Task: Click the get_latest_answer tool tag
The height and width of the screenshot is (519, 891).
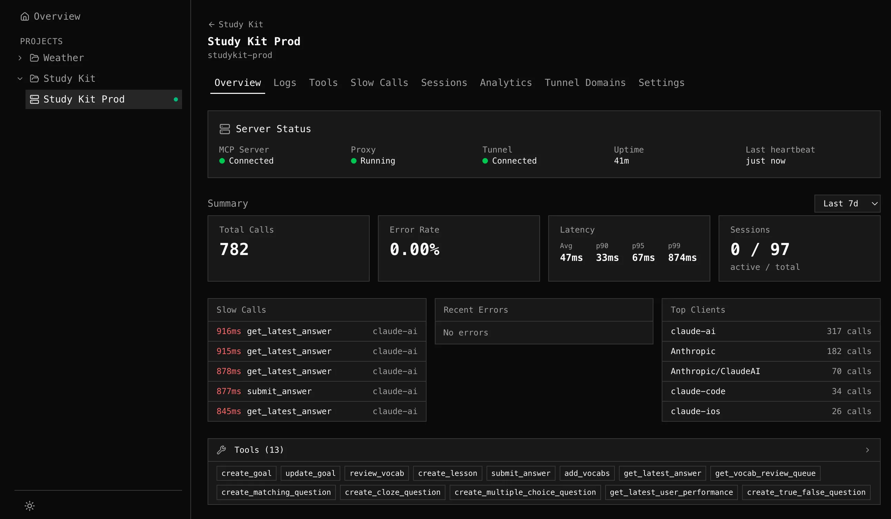Action: click(x=662, y=473)
